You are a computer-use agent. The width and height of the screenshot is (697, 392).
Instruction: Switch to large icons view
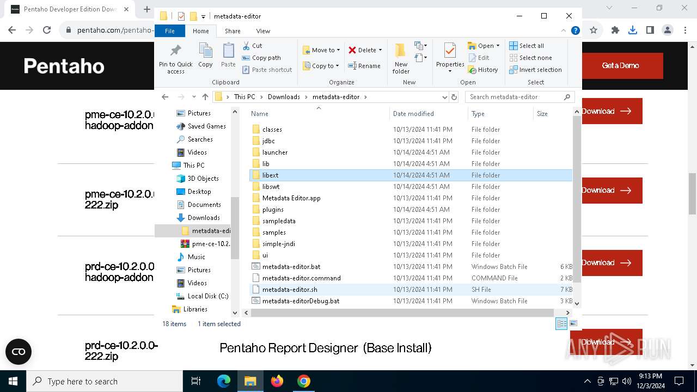tap(573, 323)
